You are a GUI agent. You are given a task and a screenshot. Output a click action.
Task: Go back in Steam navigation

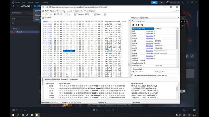pos(13,6)
